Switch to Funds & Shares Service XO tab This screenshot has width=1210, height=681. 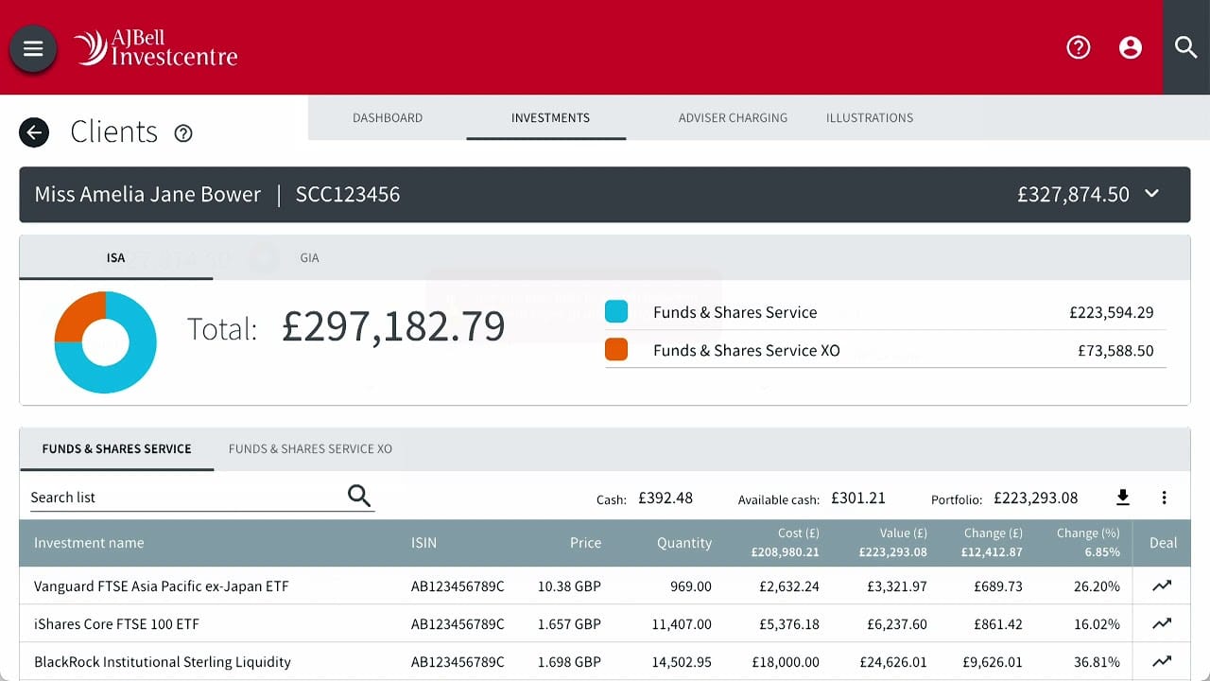point(310,449)
